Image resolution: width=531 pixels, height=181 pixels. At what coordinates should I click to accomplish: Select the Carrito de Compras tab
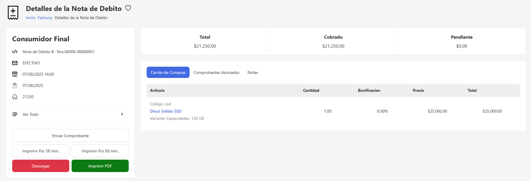(168, 72)
